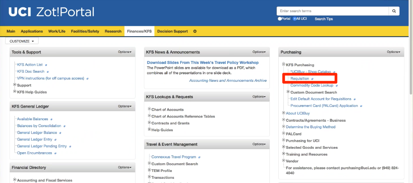Click external link icon next to Available Balances
The height and width of the screenshot is (183, 413).
52,119
